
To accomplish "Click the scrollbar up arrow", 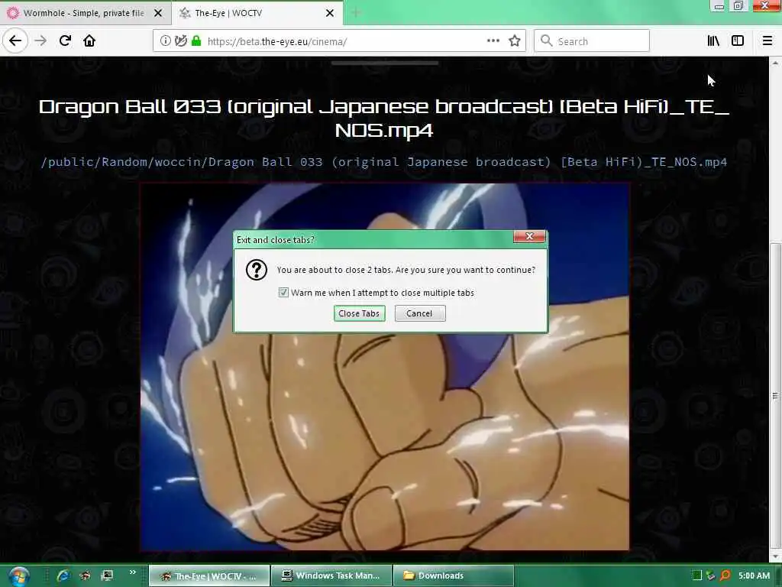I will tap(775, 63).
